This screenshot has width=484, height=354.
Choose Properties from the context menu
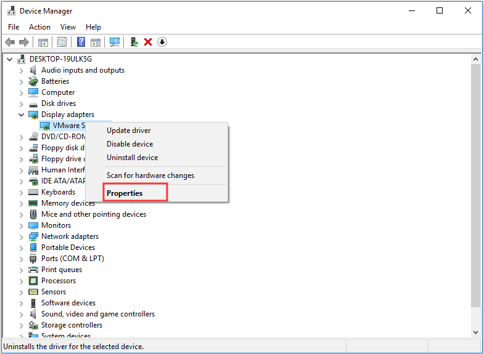(125, 193)
